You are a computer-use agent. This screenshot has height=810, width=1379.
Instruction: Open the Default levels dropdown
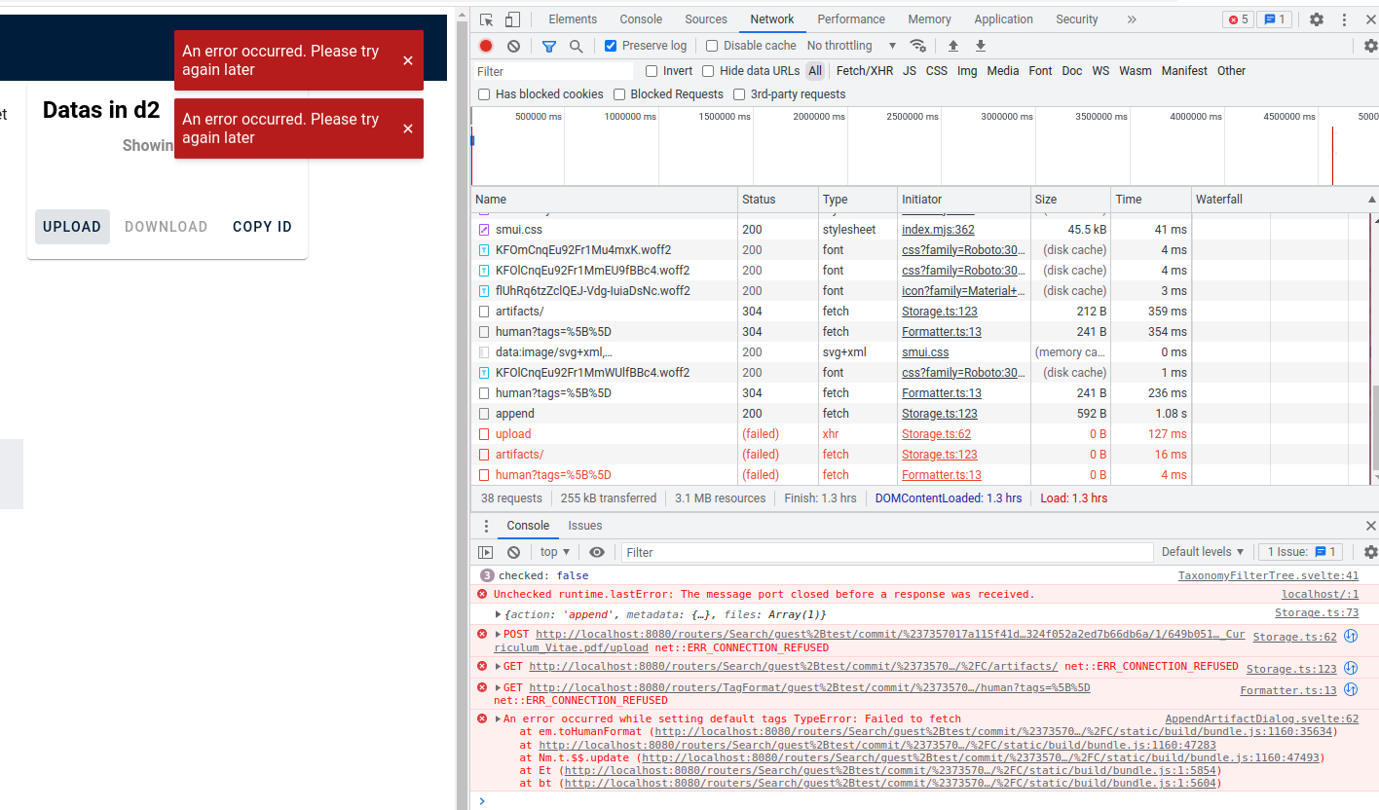point(1203,551)
